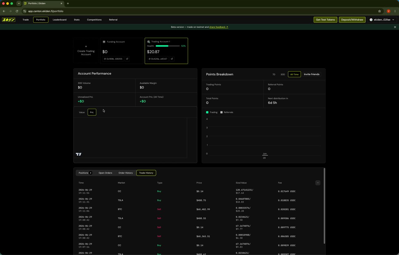Bookmark this page with the star icon
The image size is (399, 255).
pyautogui.click(x=379, y=11)
